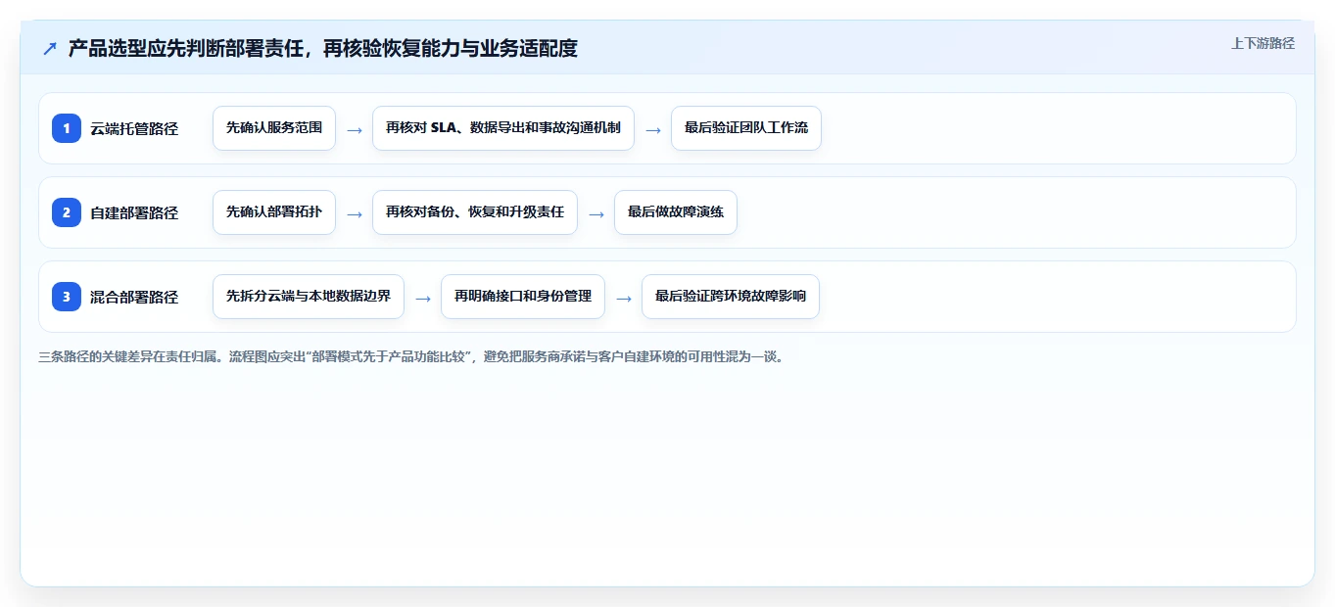Viewport: 1335px width, 607px height.
Task: Select the 再核对备份、恢复和升级责任 box
Action: (475, 212)
